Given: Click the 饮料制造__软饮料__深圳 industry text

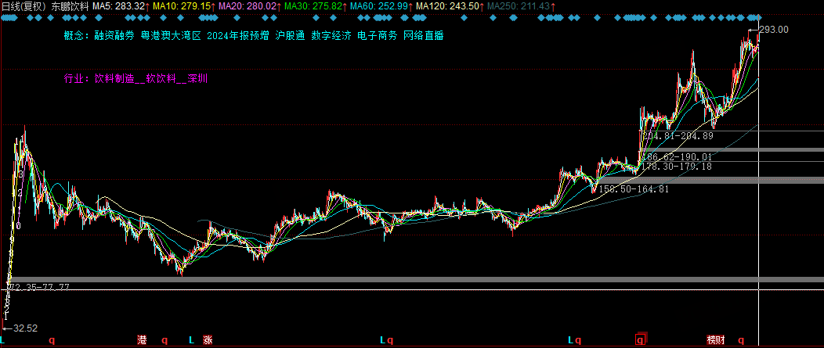Looking at the screenshot, I should (151, 79).
